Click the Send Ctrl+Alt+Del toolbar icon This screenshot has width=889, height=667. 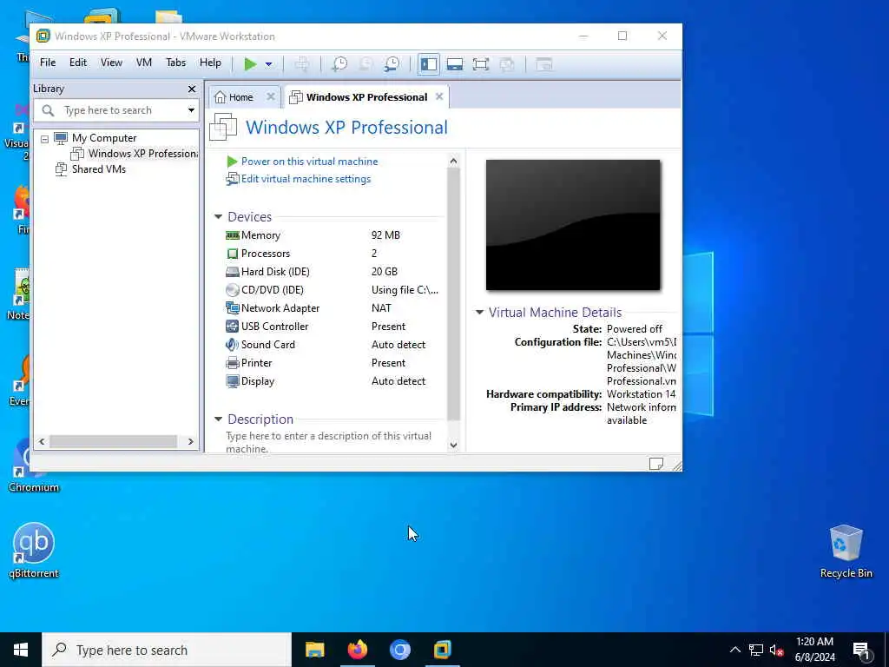pos(301,64)
